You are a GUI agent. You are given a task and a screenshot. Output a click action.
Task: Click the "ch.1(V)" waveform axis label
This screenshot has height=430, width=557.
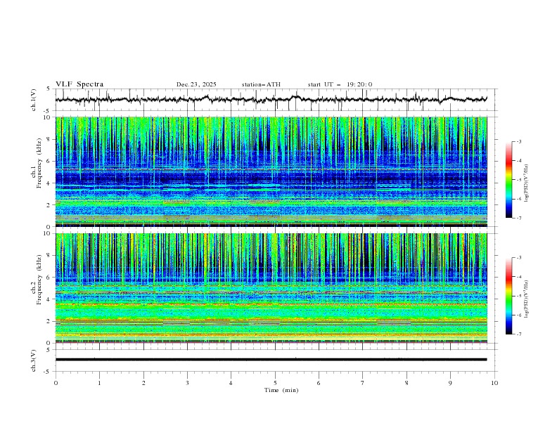click(x=34, y=100)
